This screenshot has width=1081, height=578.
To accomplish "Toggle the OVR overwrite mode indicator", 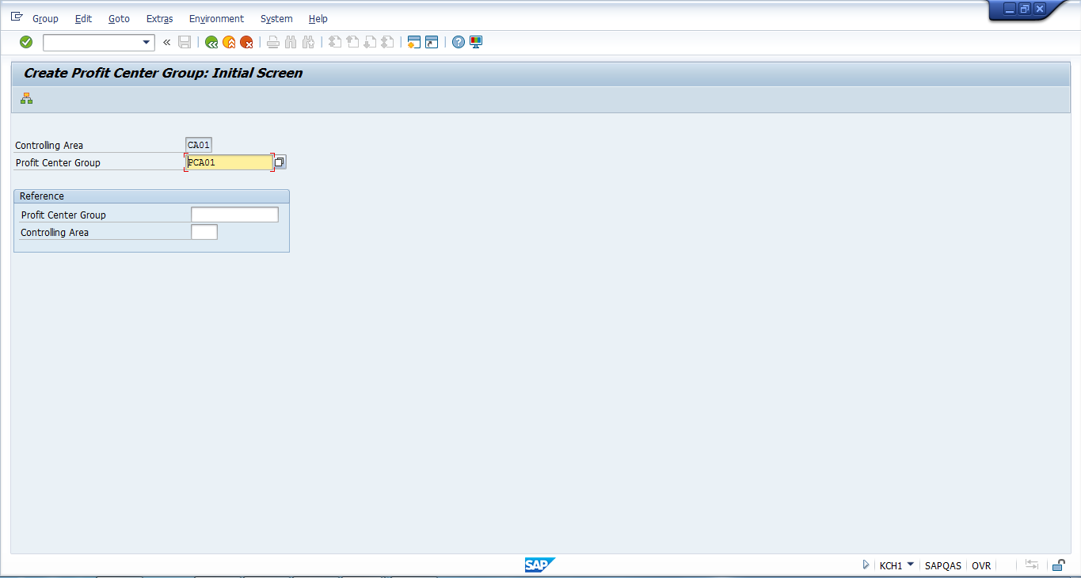I will pyautogui.click(x=981, y=565).
